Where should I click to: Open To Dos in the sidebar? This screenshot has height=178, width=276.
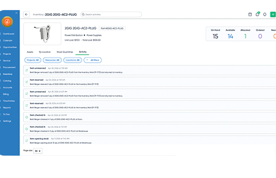[x=6, y=114]
